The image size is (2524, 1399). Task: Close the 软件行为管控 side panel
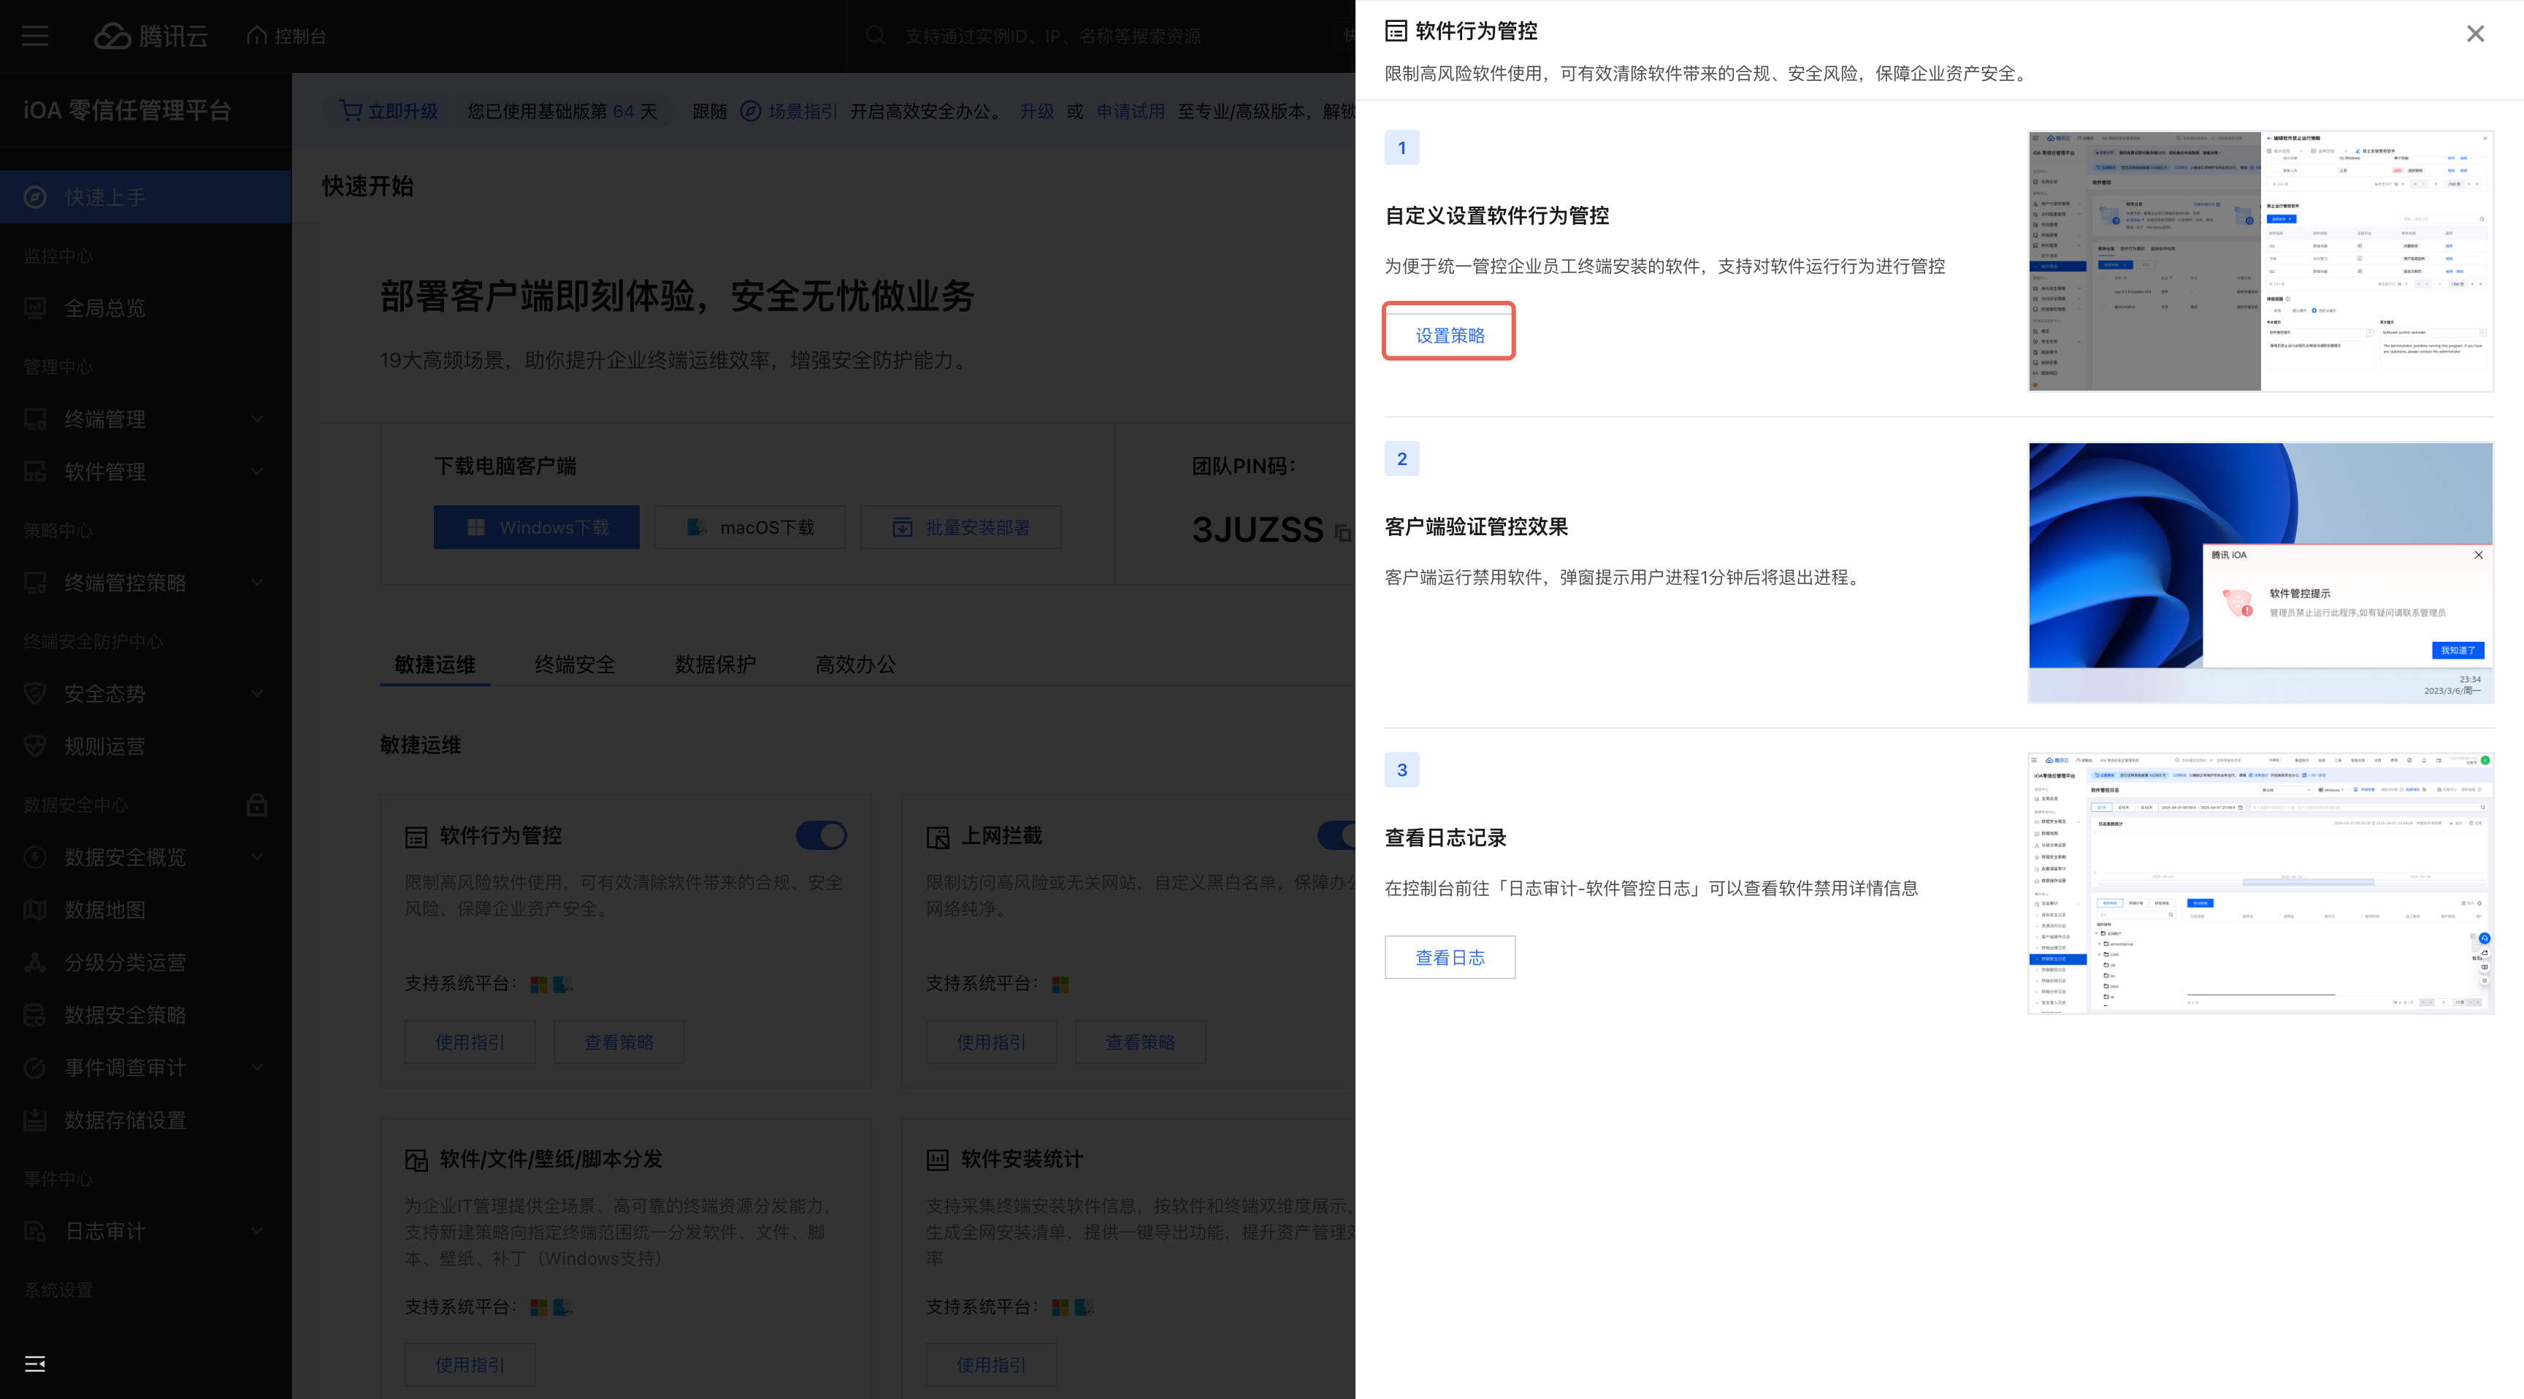[x=2475, y=34]
